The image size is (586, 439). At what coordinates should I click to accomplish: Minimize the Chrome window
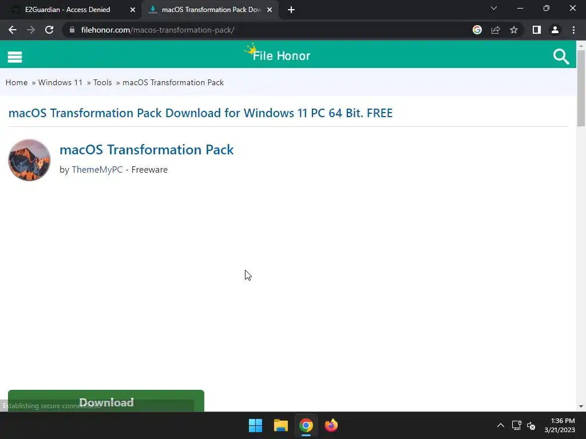pyautogui.click(x=520, y=8)
